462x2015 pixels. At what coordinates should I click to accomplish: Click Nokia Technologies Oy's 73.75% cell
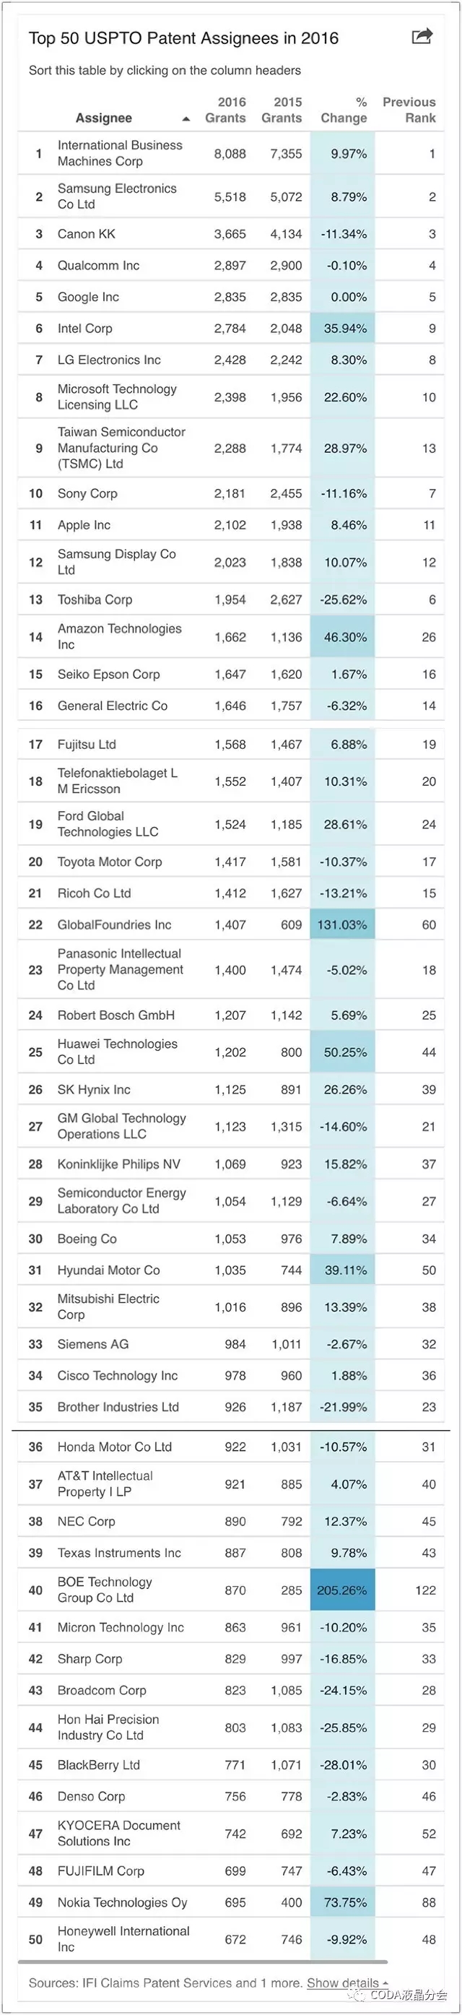[x=342, y=1902]
